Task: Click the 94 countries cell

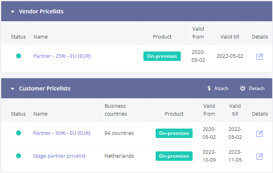Action: click(119, 133)
